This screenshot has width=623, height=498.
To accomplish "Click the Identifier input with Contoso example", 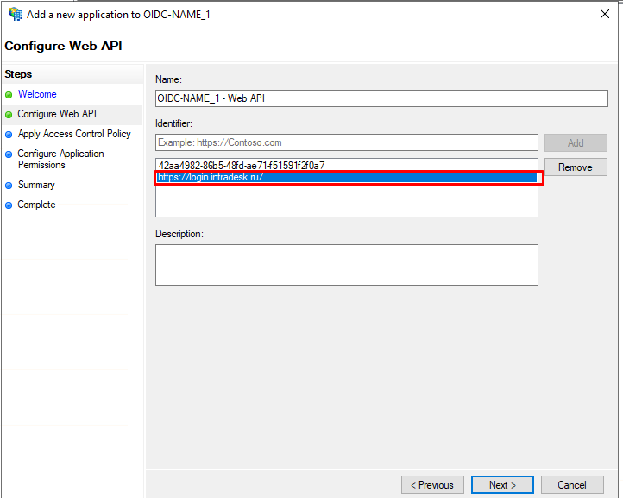I will coord(347,142).
